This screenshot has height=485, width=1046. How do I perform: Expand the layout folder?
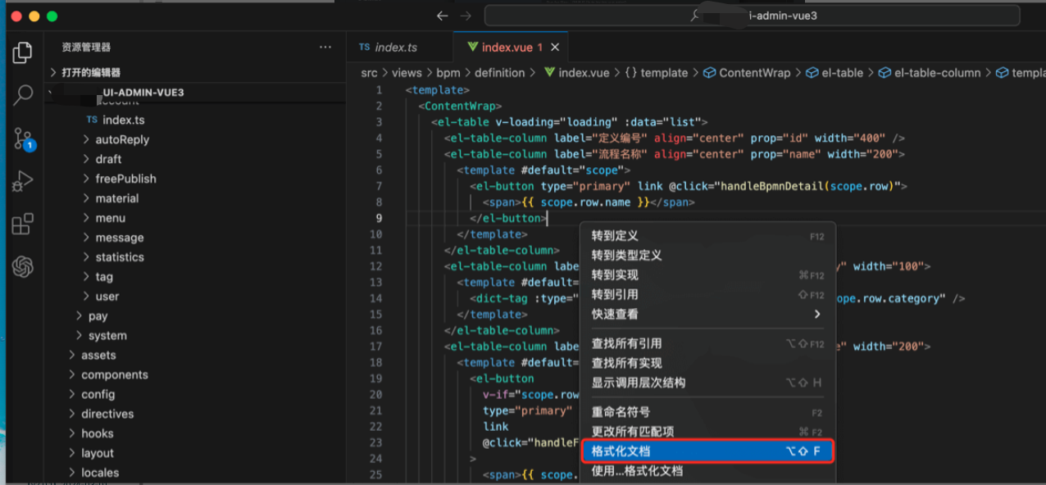pos(98,454)
